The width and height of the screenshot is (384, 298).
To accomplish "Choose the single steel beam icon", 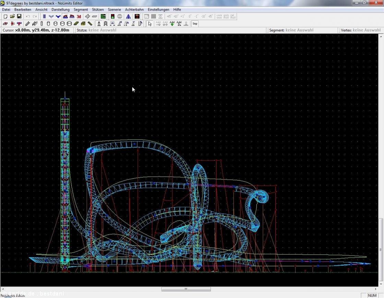I will click(x=28, y=24).
